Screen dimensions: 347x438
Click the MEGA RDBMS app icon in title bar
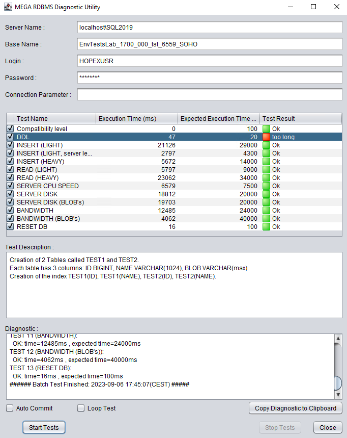tap(8, 7)
